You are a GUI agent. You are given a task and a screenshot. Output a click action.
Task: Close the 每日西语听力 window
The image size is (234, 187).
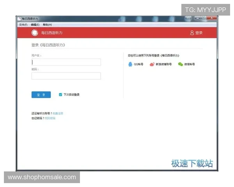[212, 18]
